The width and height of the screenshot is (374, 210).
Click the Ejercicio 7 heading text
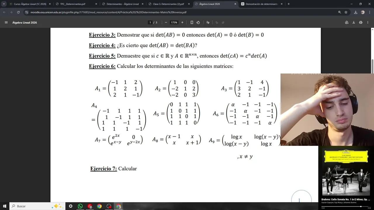[103, 169]
